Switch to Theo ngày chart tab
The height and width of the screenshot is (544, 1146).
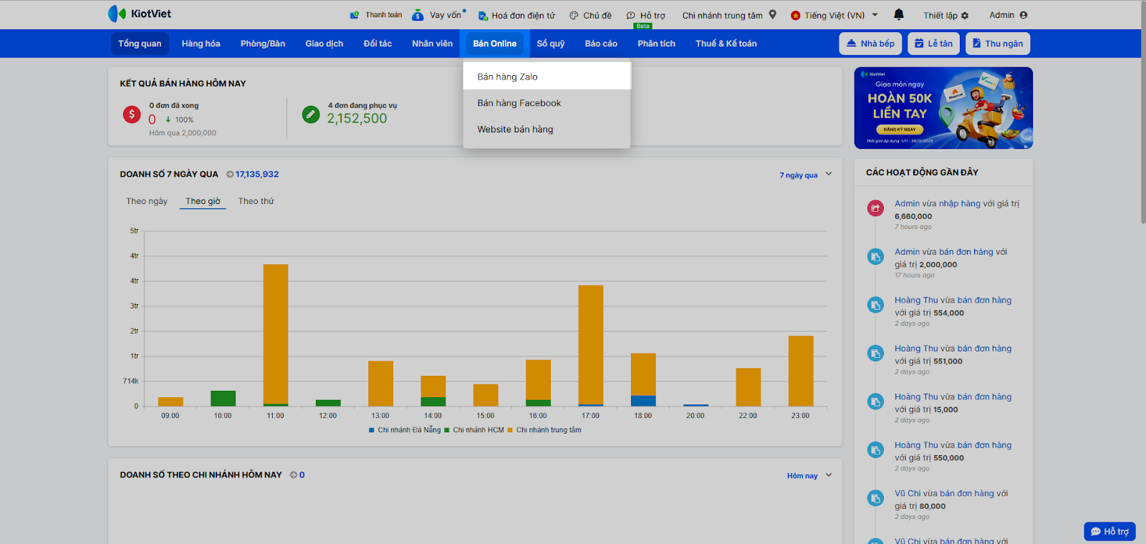coord(147,201)
